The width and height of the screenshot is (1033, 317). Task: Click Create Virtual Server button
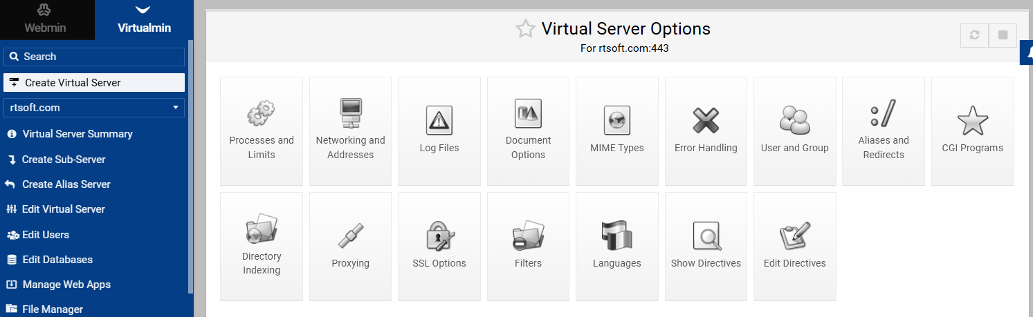click(94, 82)
